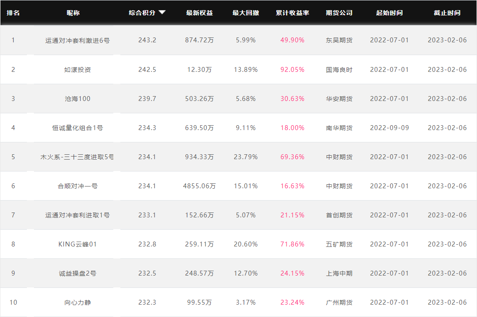Viewport: 477px width, 317px height.
Task: Click the 期货公司 column header
Action: coord(339,13)
